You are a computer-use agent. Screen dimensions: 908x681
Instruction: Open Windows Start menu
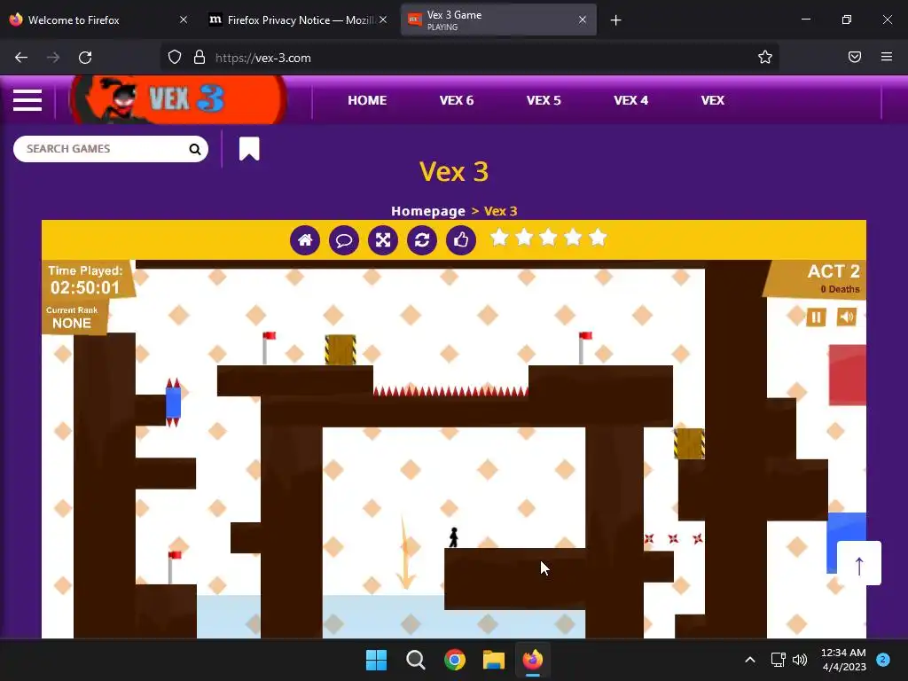pos(376,660)
